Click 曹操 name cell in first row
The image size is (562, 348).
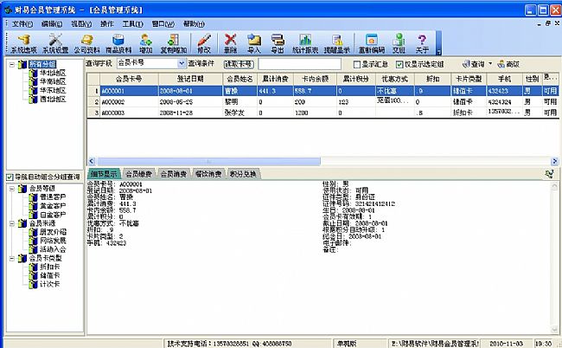click(x=239, y=91)
